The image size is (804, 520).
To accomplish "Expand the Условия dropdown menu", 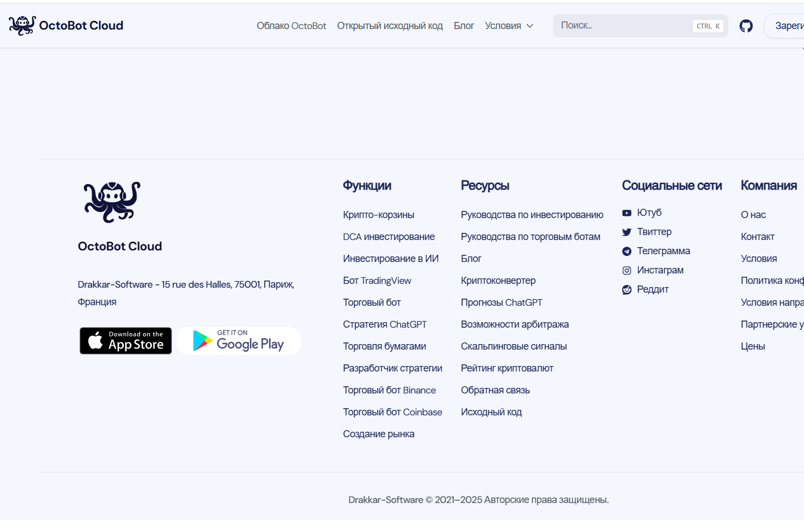I will (x=509, y=26).
